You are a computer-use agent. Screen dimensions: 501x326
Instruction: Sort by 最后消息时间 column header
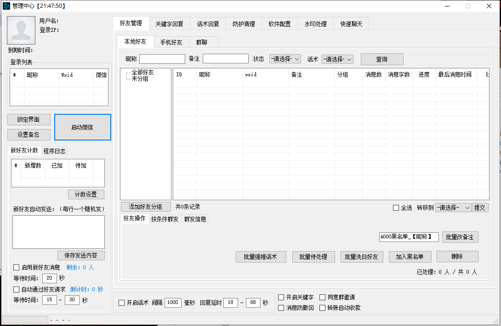455,74
